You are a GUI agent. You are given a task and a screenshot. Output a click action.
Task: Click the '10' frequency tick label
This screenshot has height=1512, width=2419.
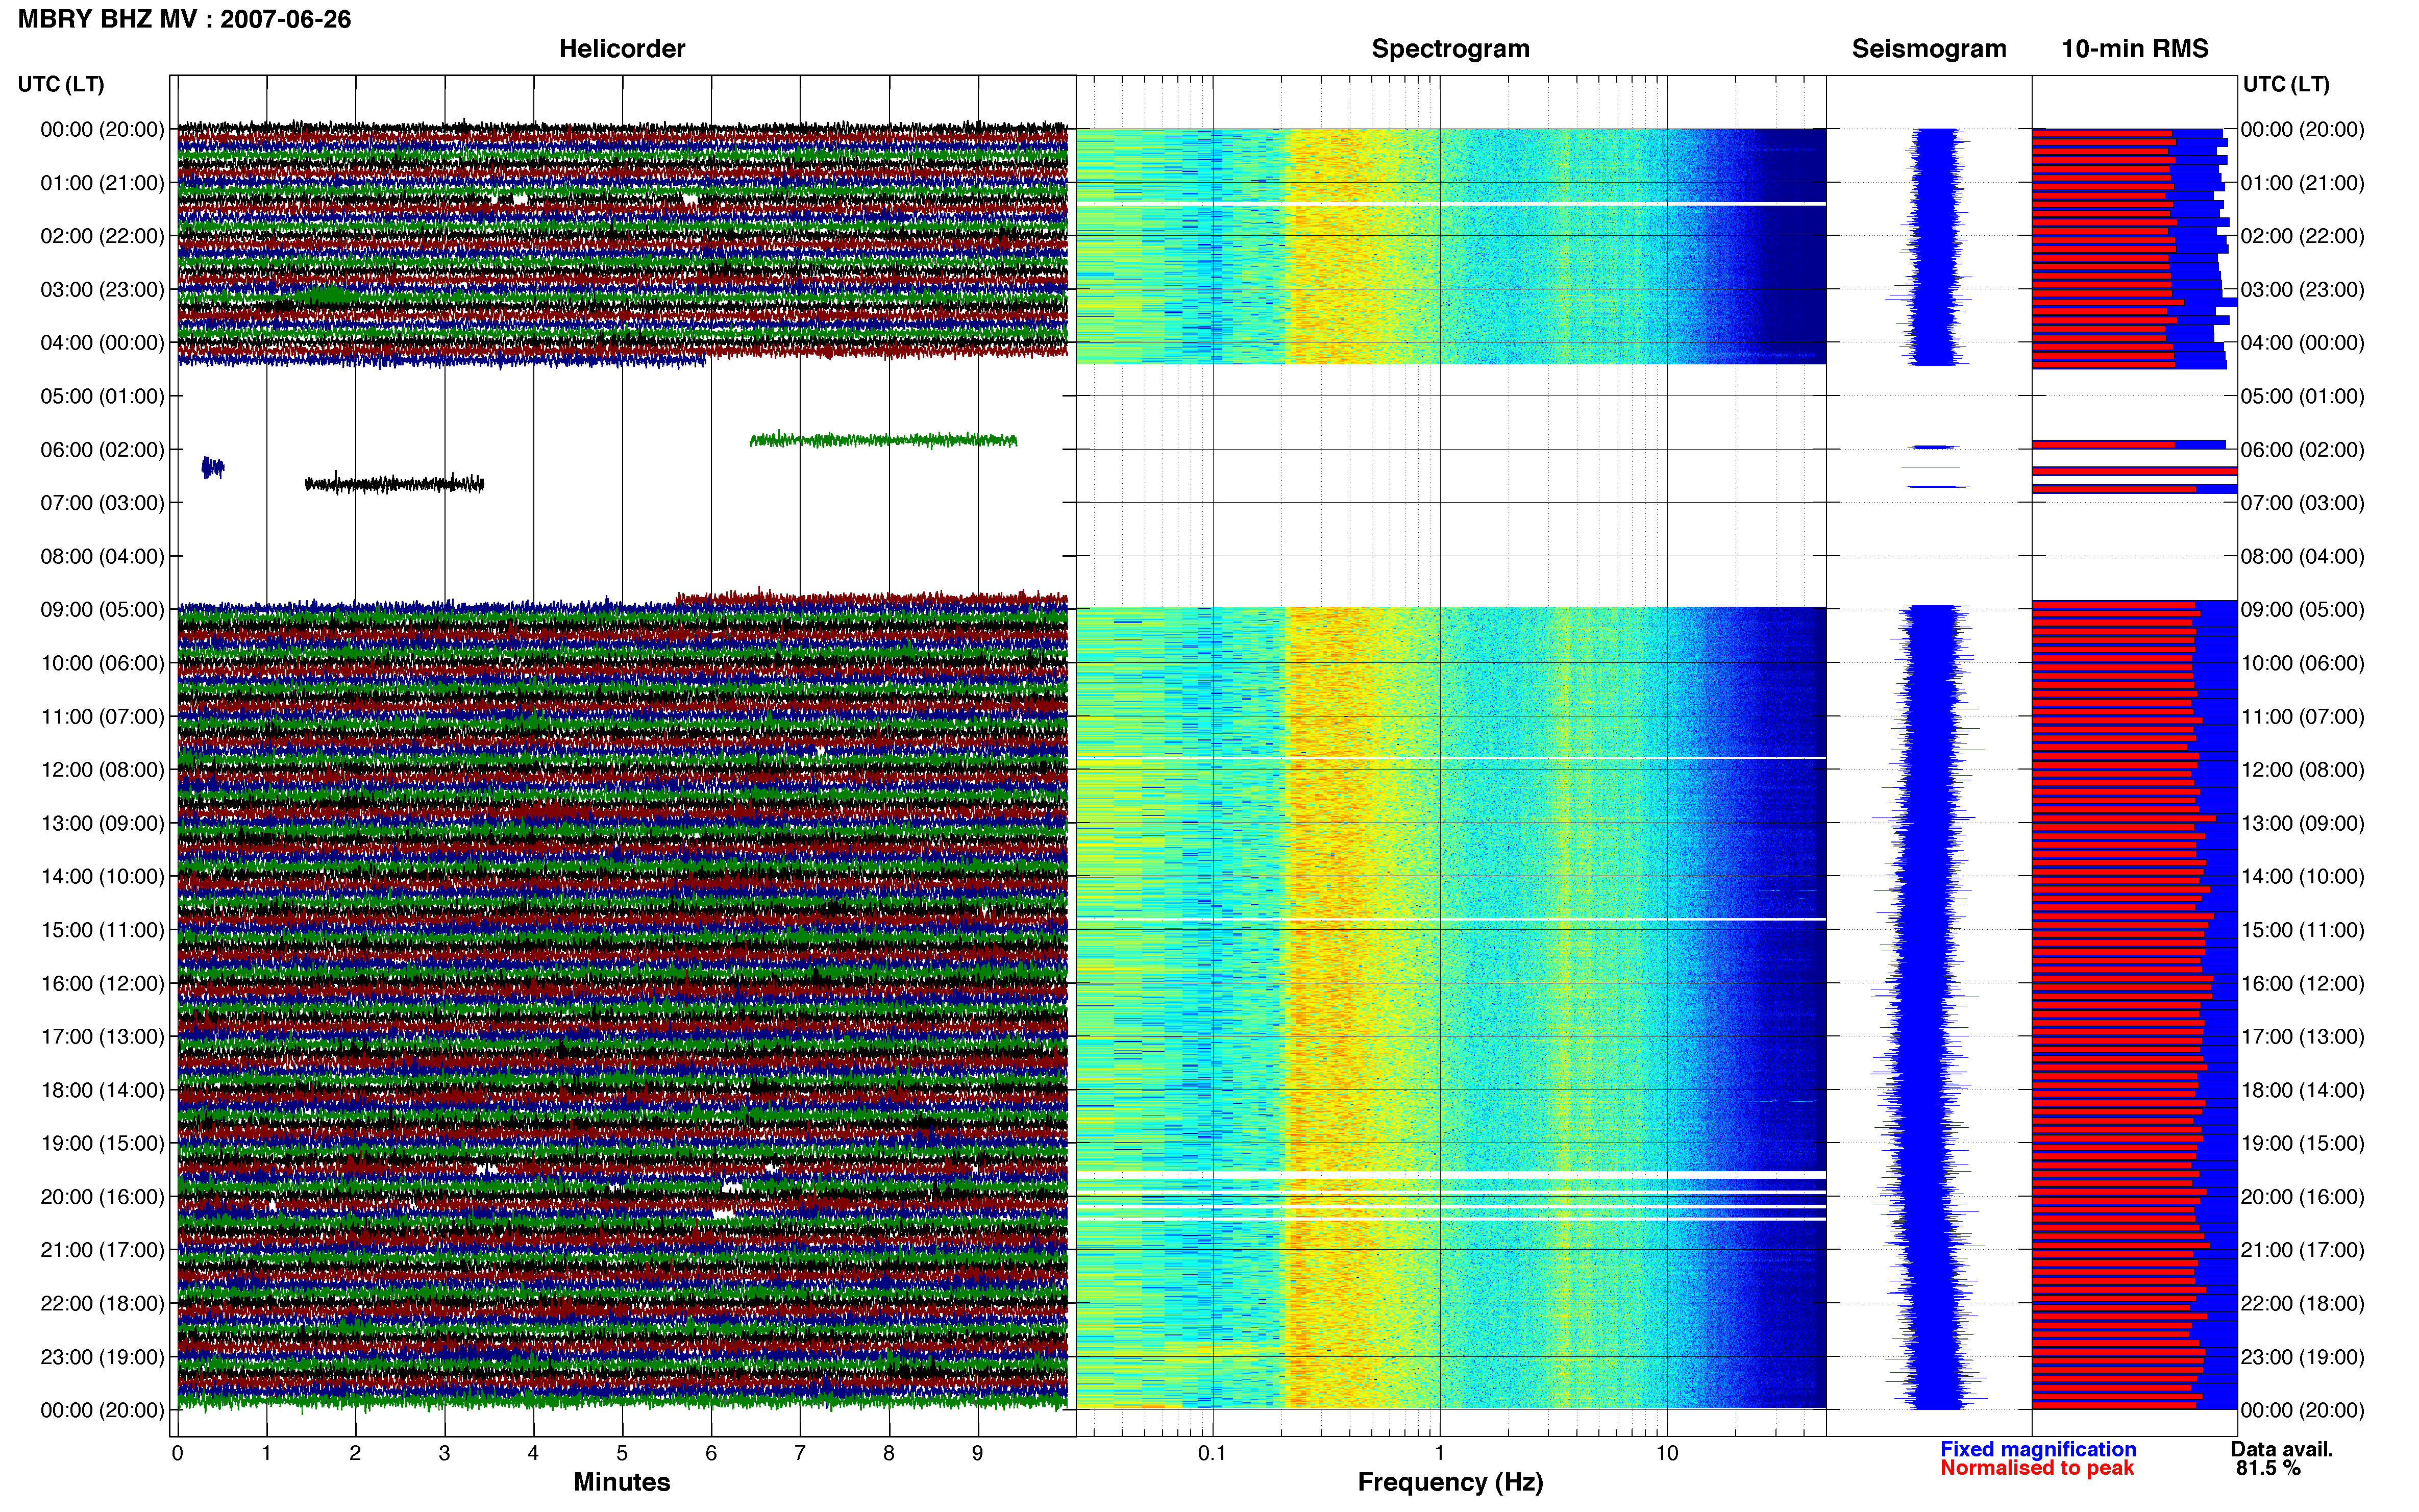(1666, 1453)
